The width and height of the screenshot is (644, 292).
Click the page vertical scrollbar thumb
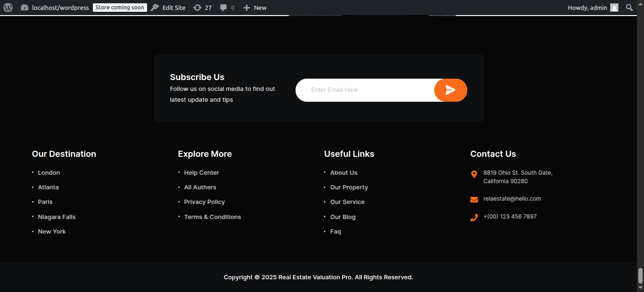click(640, 276)
